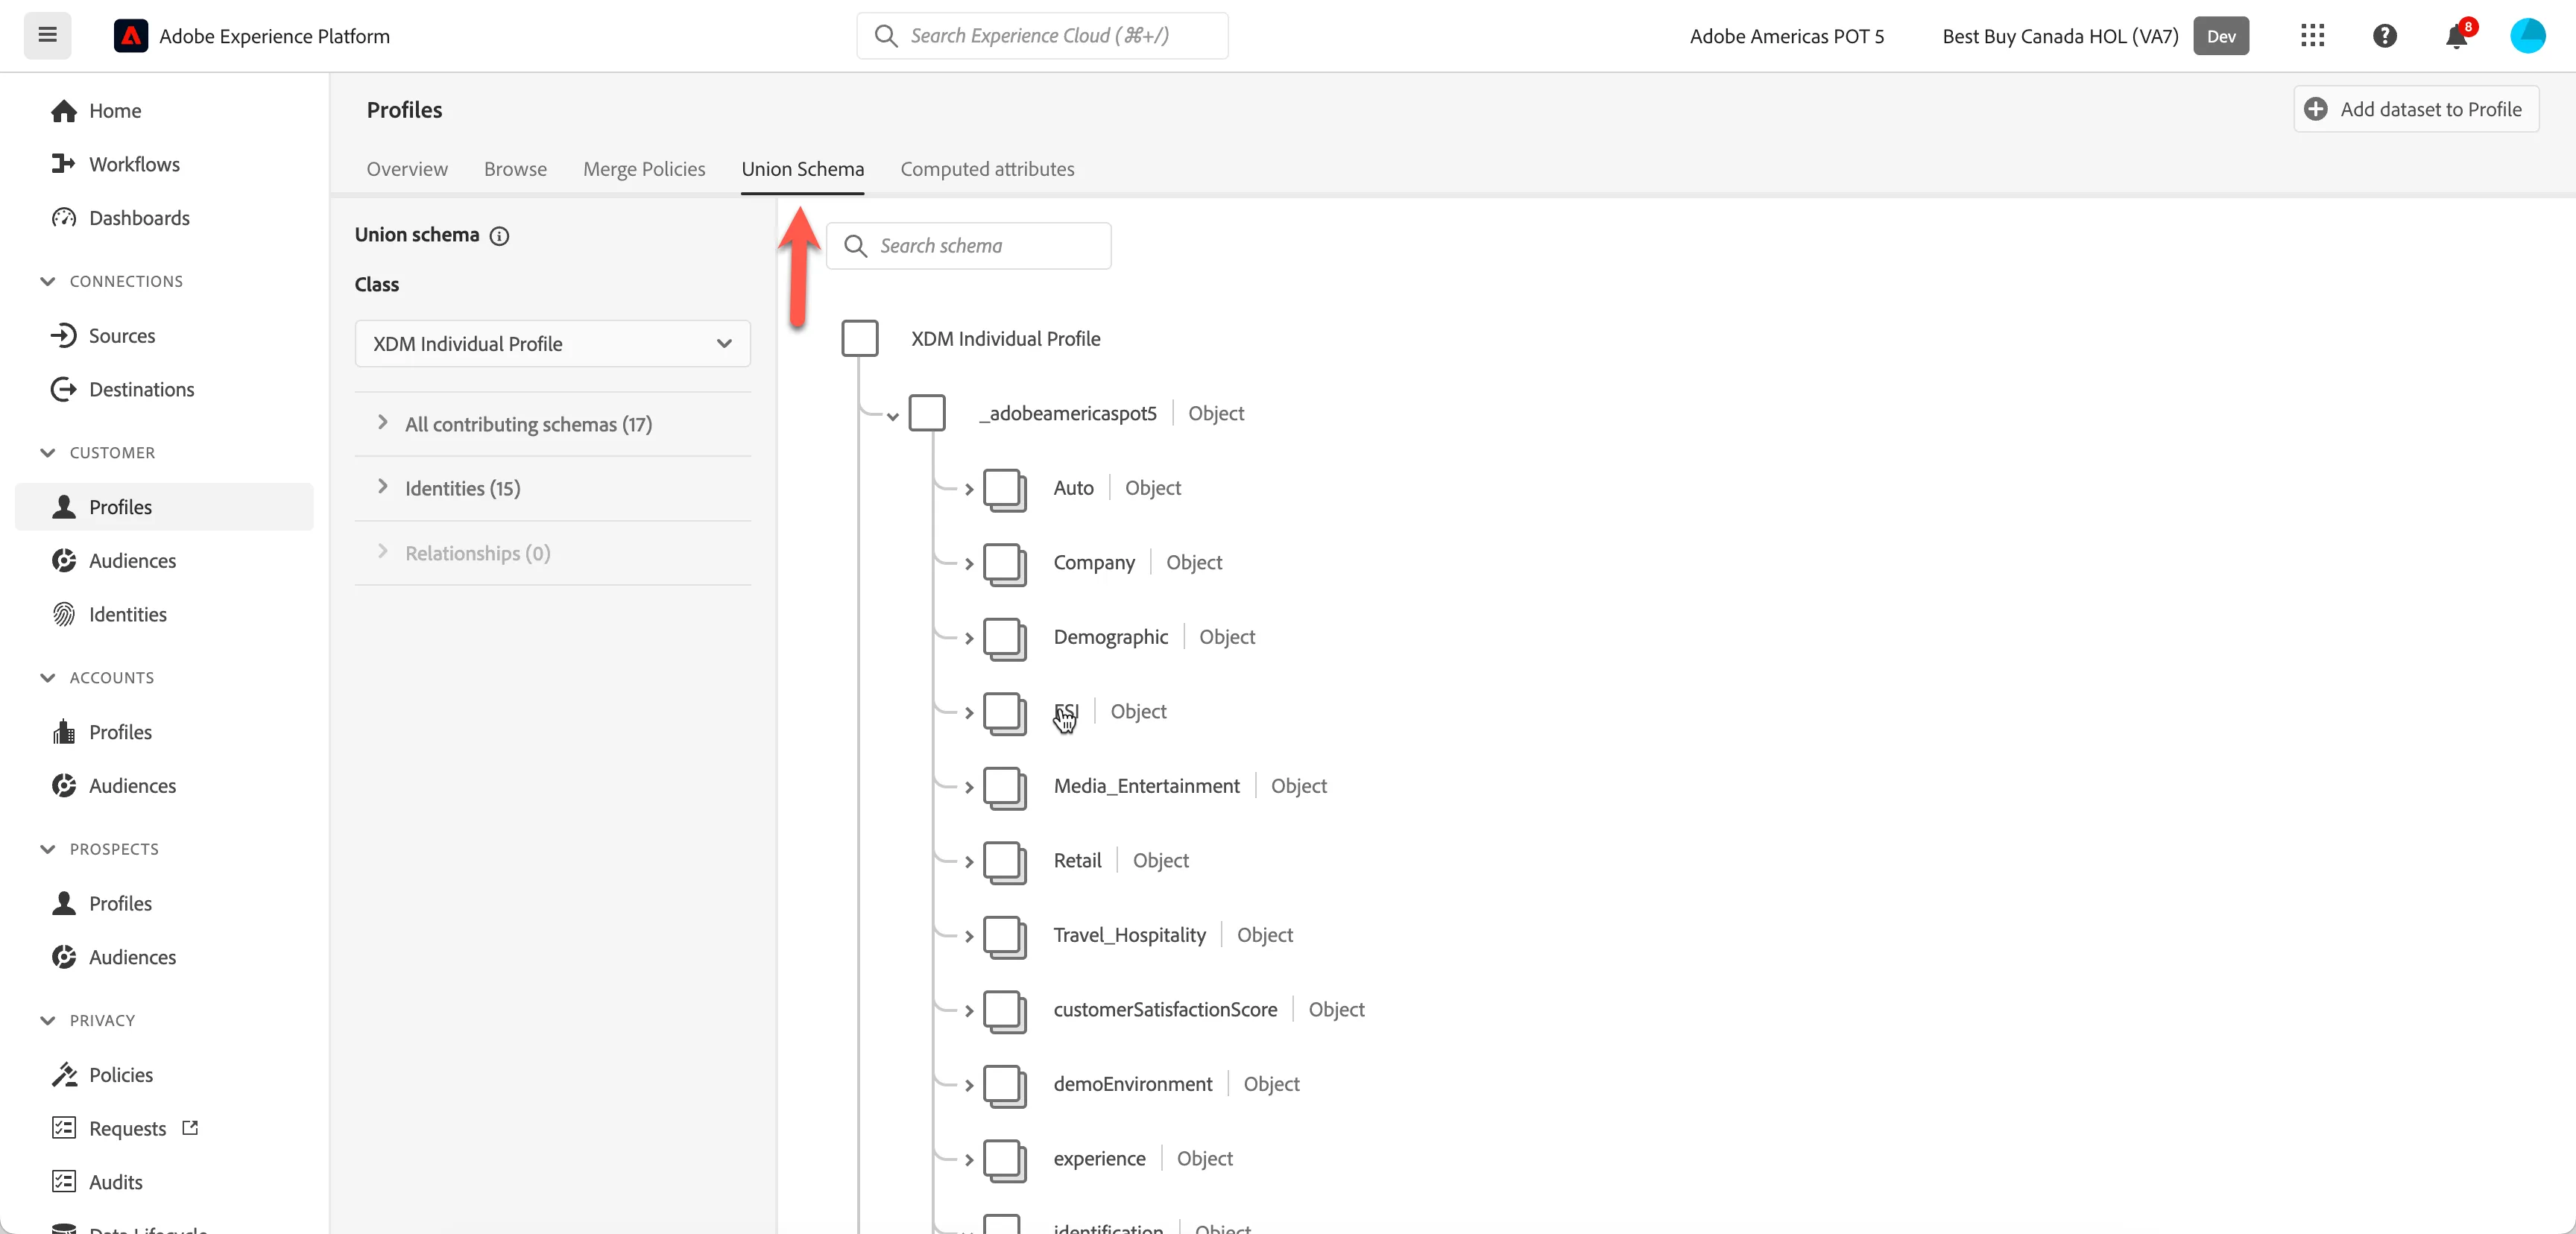This screenshot has width=2576, height=1234.
Task: Expand the Demographic object node
Action: (x=969, y=638)
